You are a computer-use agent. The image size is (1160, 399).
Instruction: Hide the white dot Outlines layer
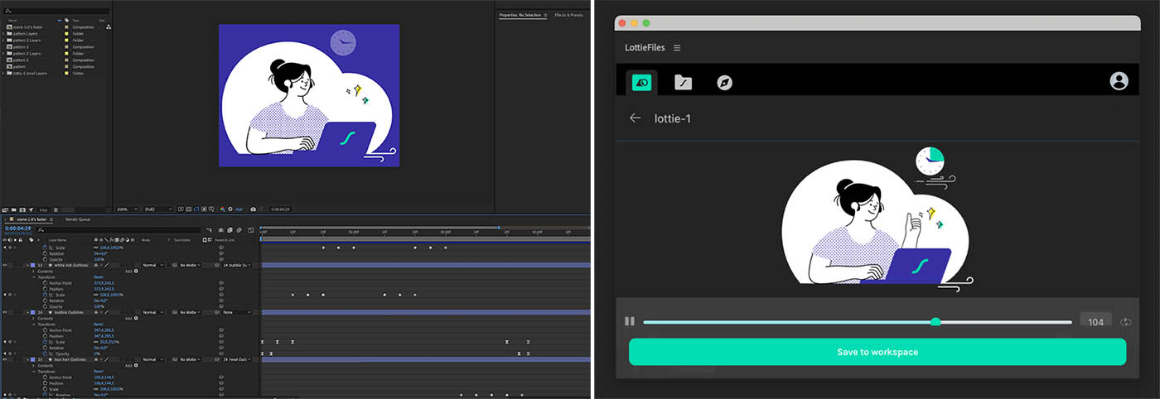click(4, 265)
